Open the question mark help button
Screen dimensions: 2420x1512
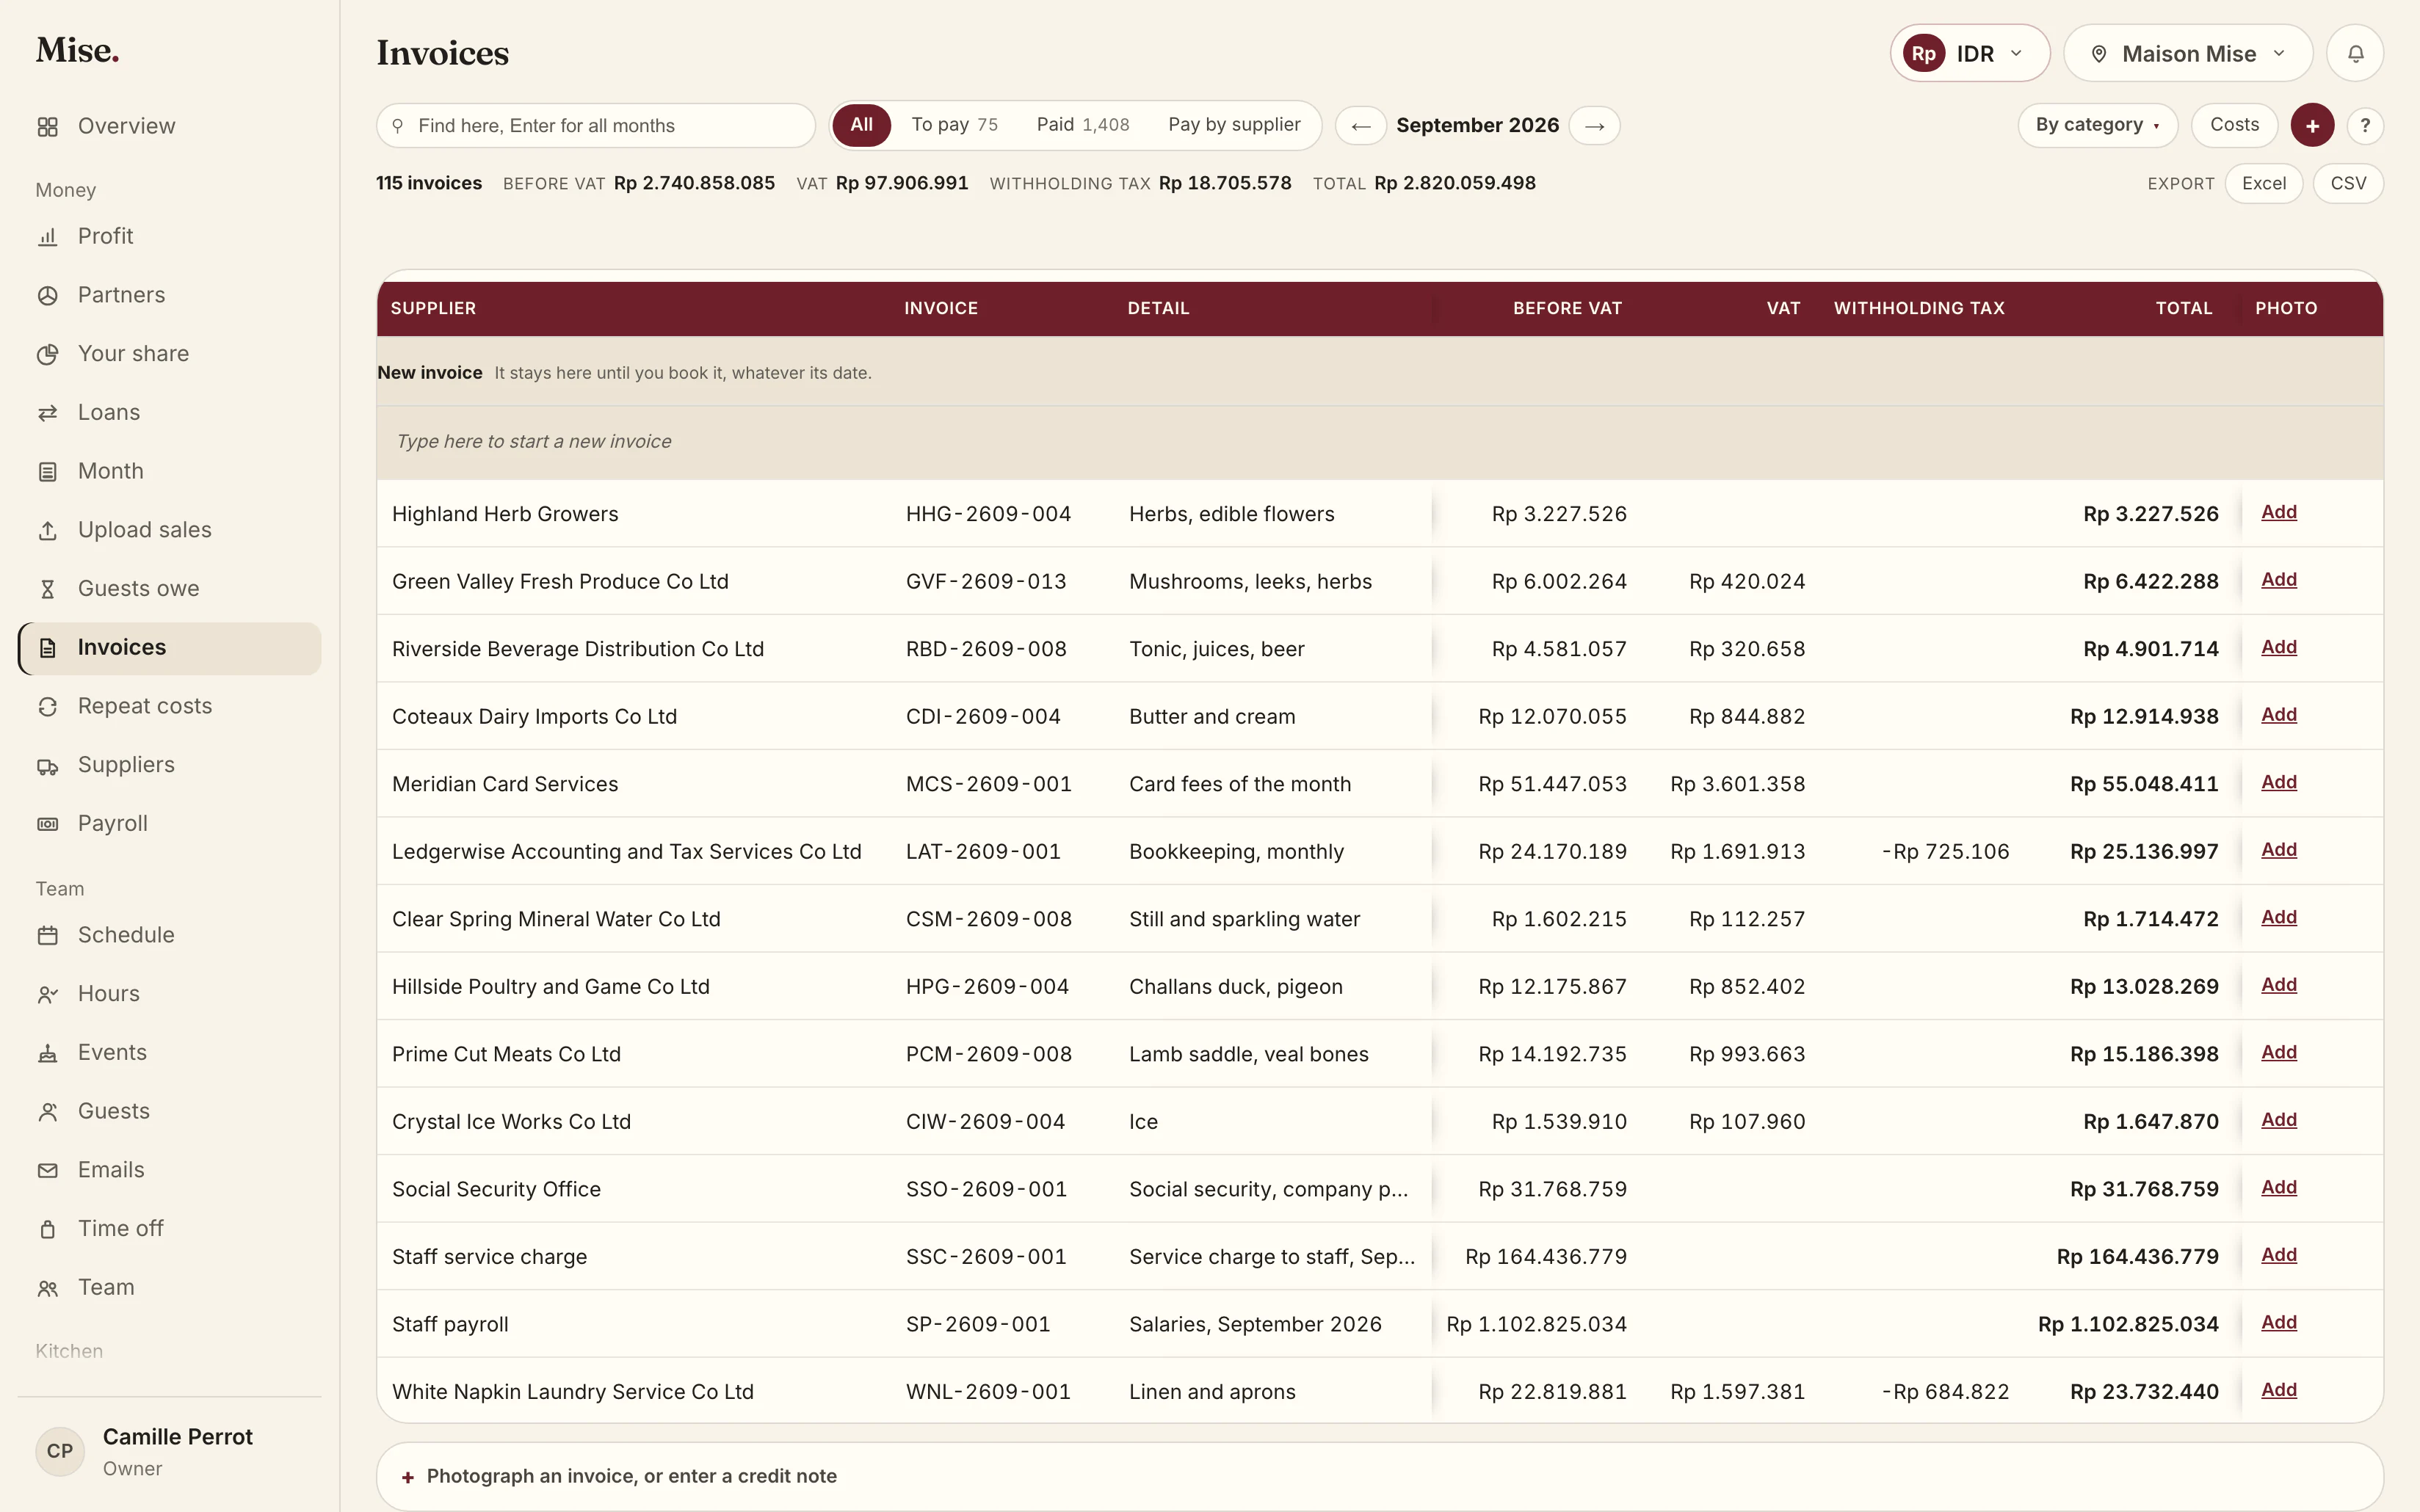click(2365, 125)
